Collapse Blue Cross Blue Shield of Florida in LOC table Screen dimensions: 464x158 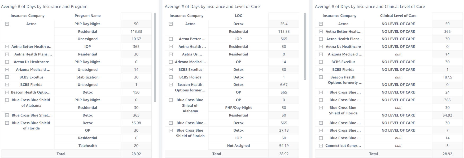(x=171, y=131)
